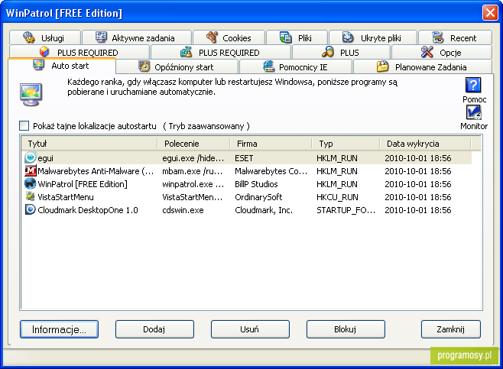Sort by Data wykrycia column header
The height and width of the screenshot is (369, 503).
[425, 144]
